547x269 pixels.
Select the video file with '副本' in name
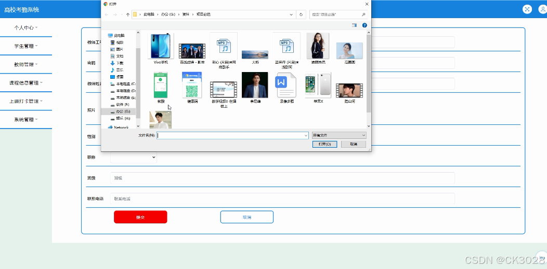click(x=192, y=53)
